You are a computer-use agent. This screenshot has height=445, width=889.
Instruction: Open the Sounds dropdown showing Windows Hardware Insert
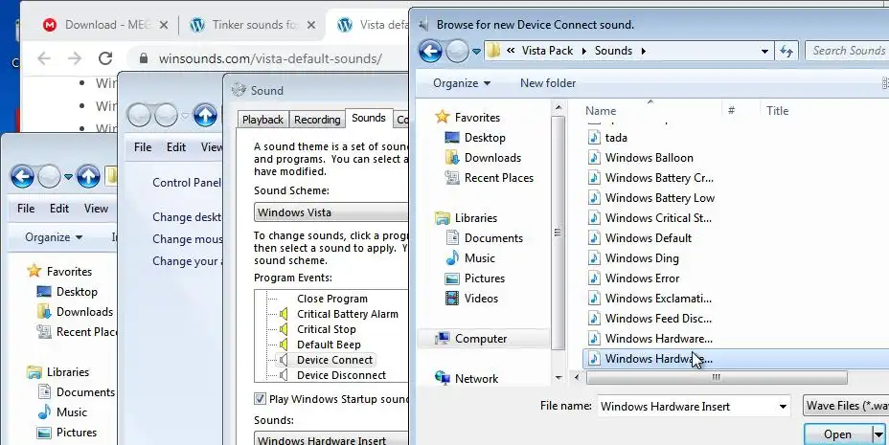(331, 440)
